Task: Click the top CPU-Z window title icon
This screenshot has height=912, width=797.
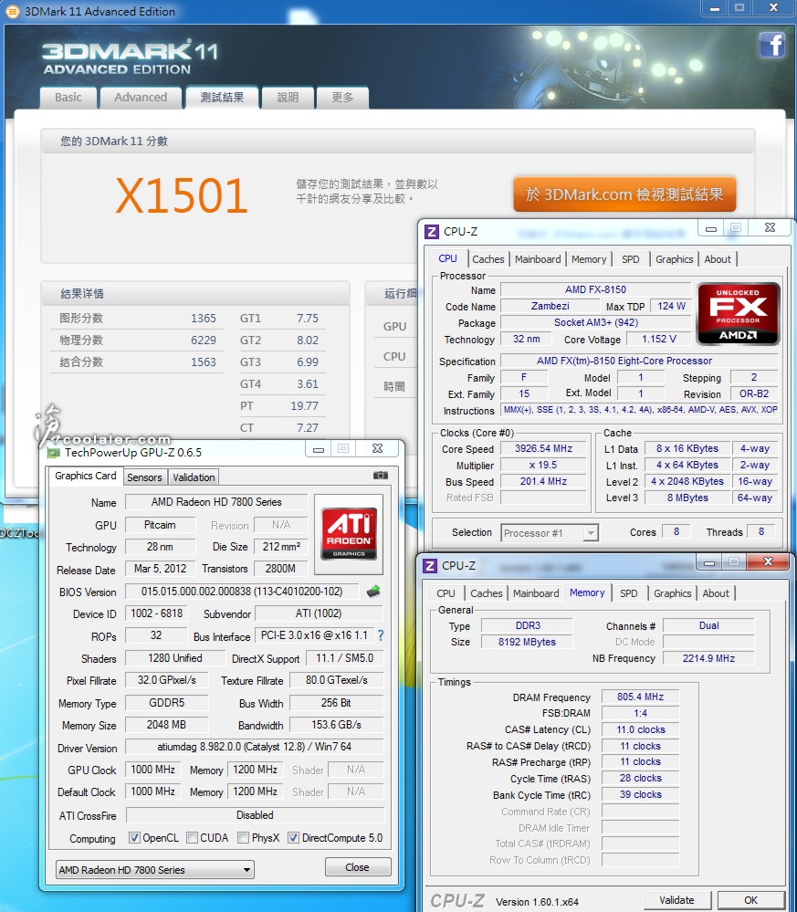Action: (431, 232)
